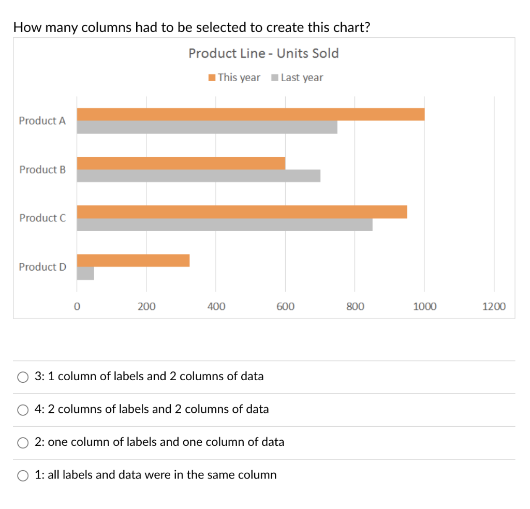
Task: Click the 'Product C' axis label
Action: pos(42,218)
